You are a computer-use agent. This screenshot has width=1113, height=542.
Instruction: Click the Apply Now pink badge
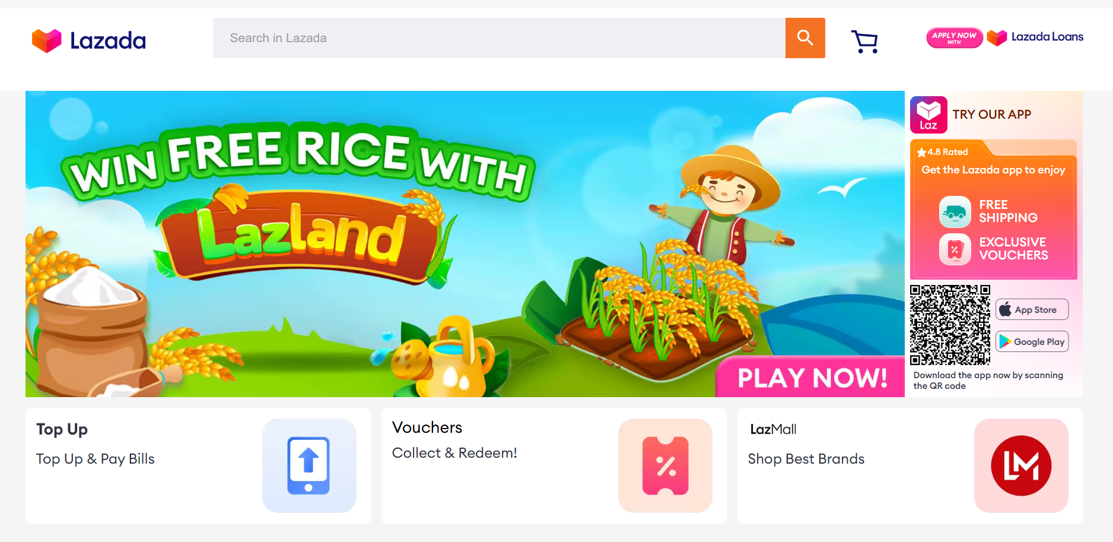[x=954, y=37]
